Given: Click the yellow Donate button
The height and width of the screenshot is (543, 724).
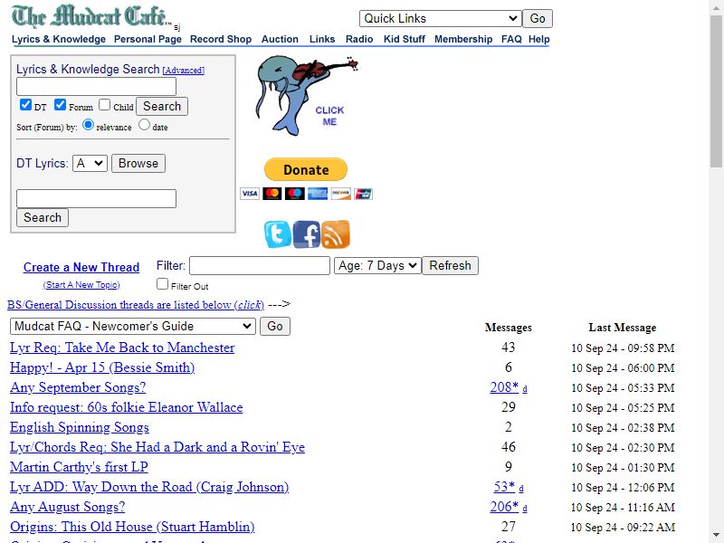Looking at the screenshot, I should [306, 169].
